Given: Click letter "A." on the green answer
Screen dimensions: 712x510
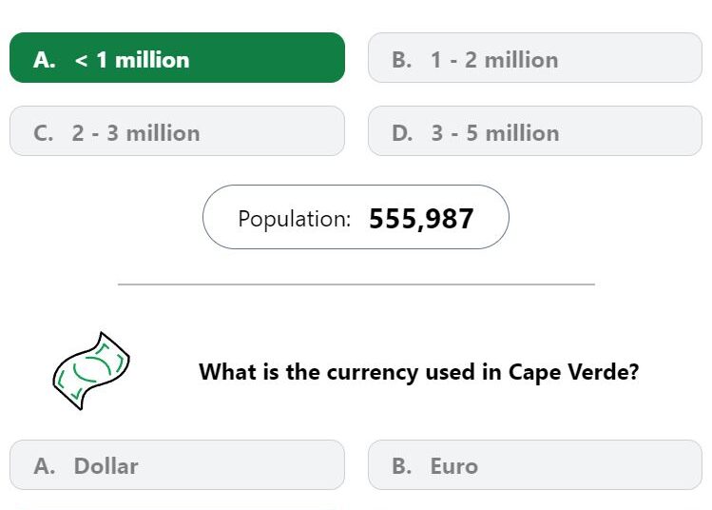Looking at the screenshot, I should tap(45, 59).
